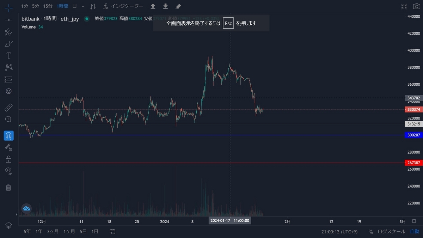Select the red horizontal line at 267387
The image size is (423, 238).
(211, 163)
